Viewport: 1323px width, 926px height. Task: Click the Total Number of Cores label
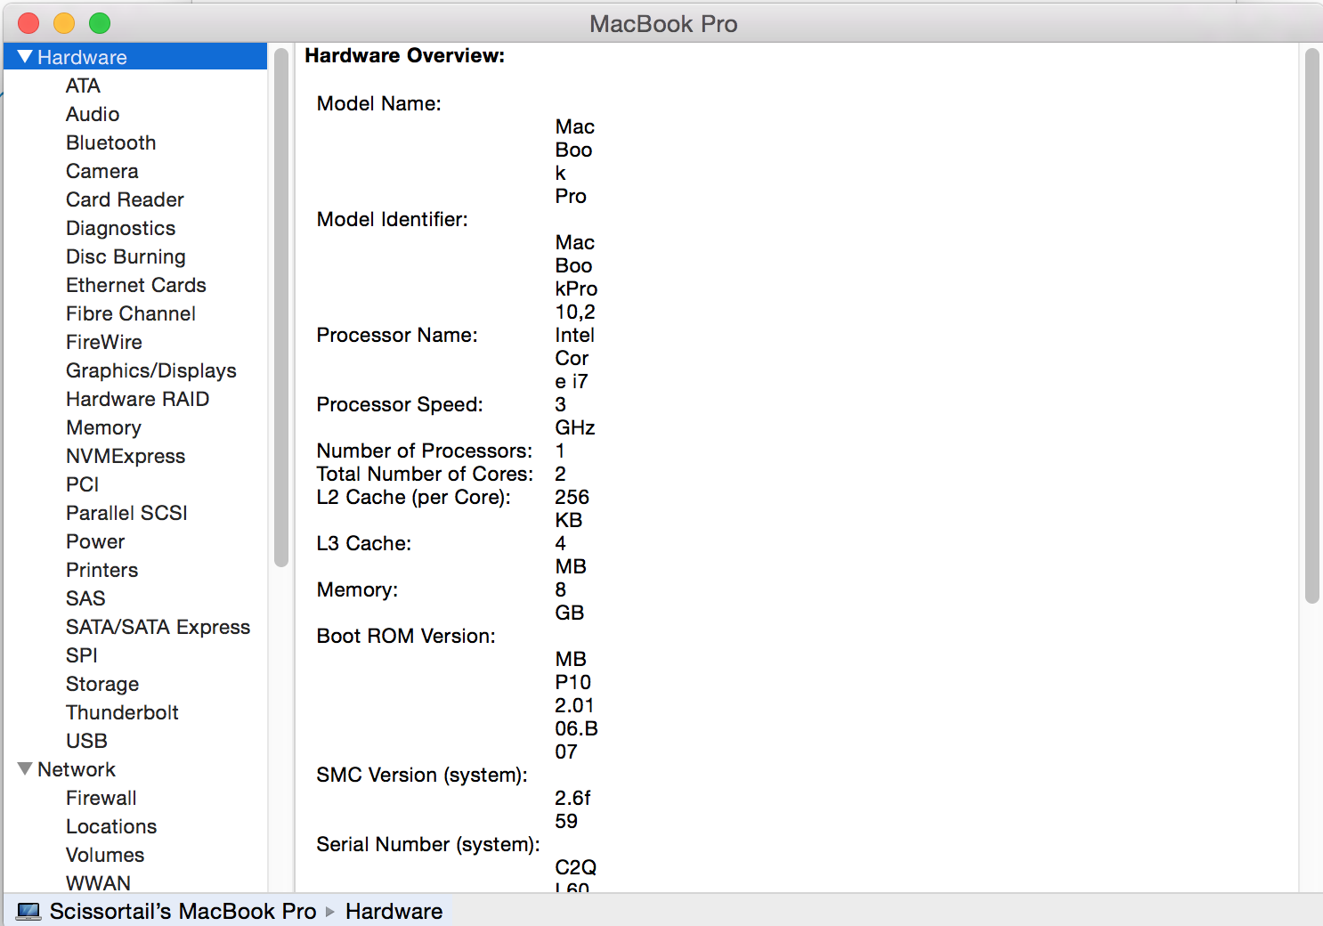426,474
